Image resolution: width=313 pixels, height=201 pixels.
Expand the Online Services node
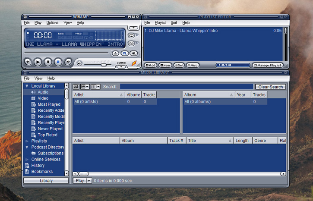point(27,159)
